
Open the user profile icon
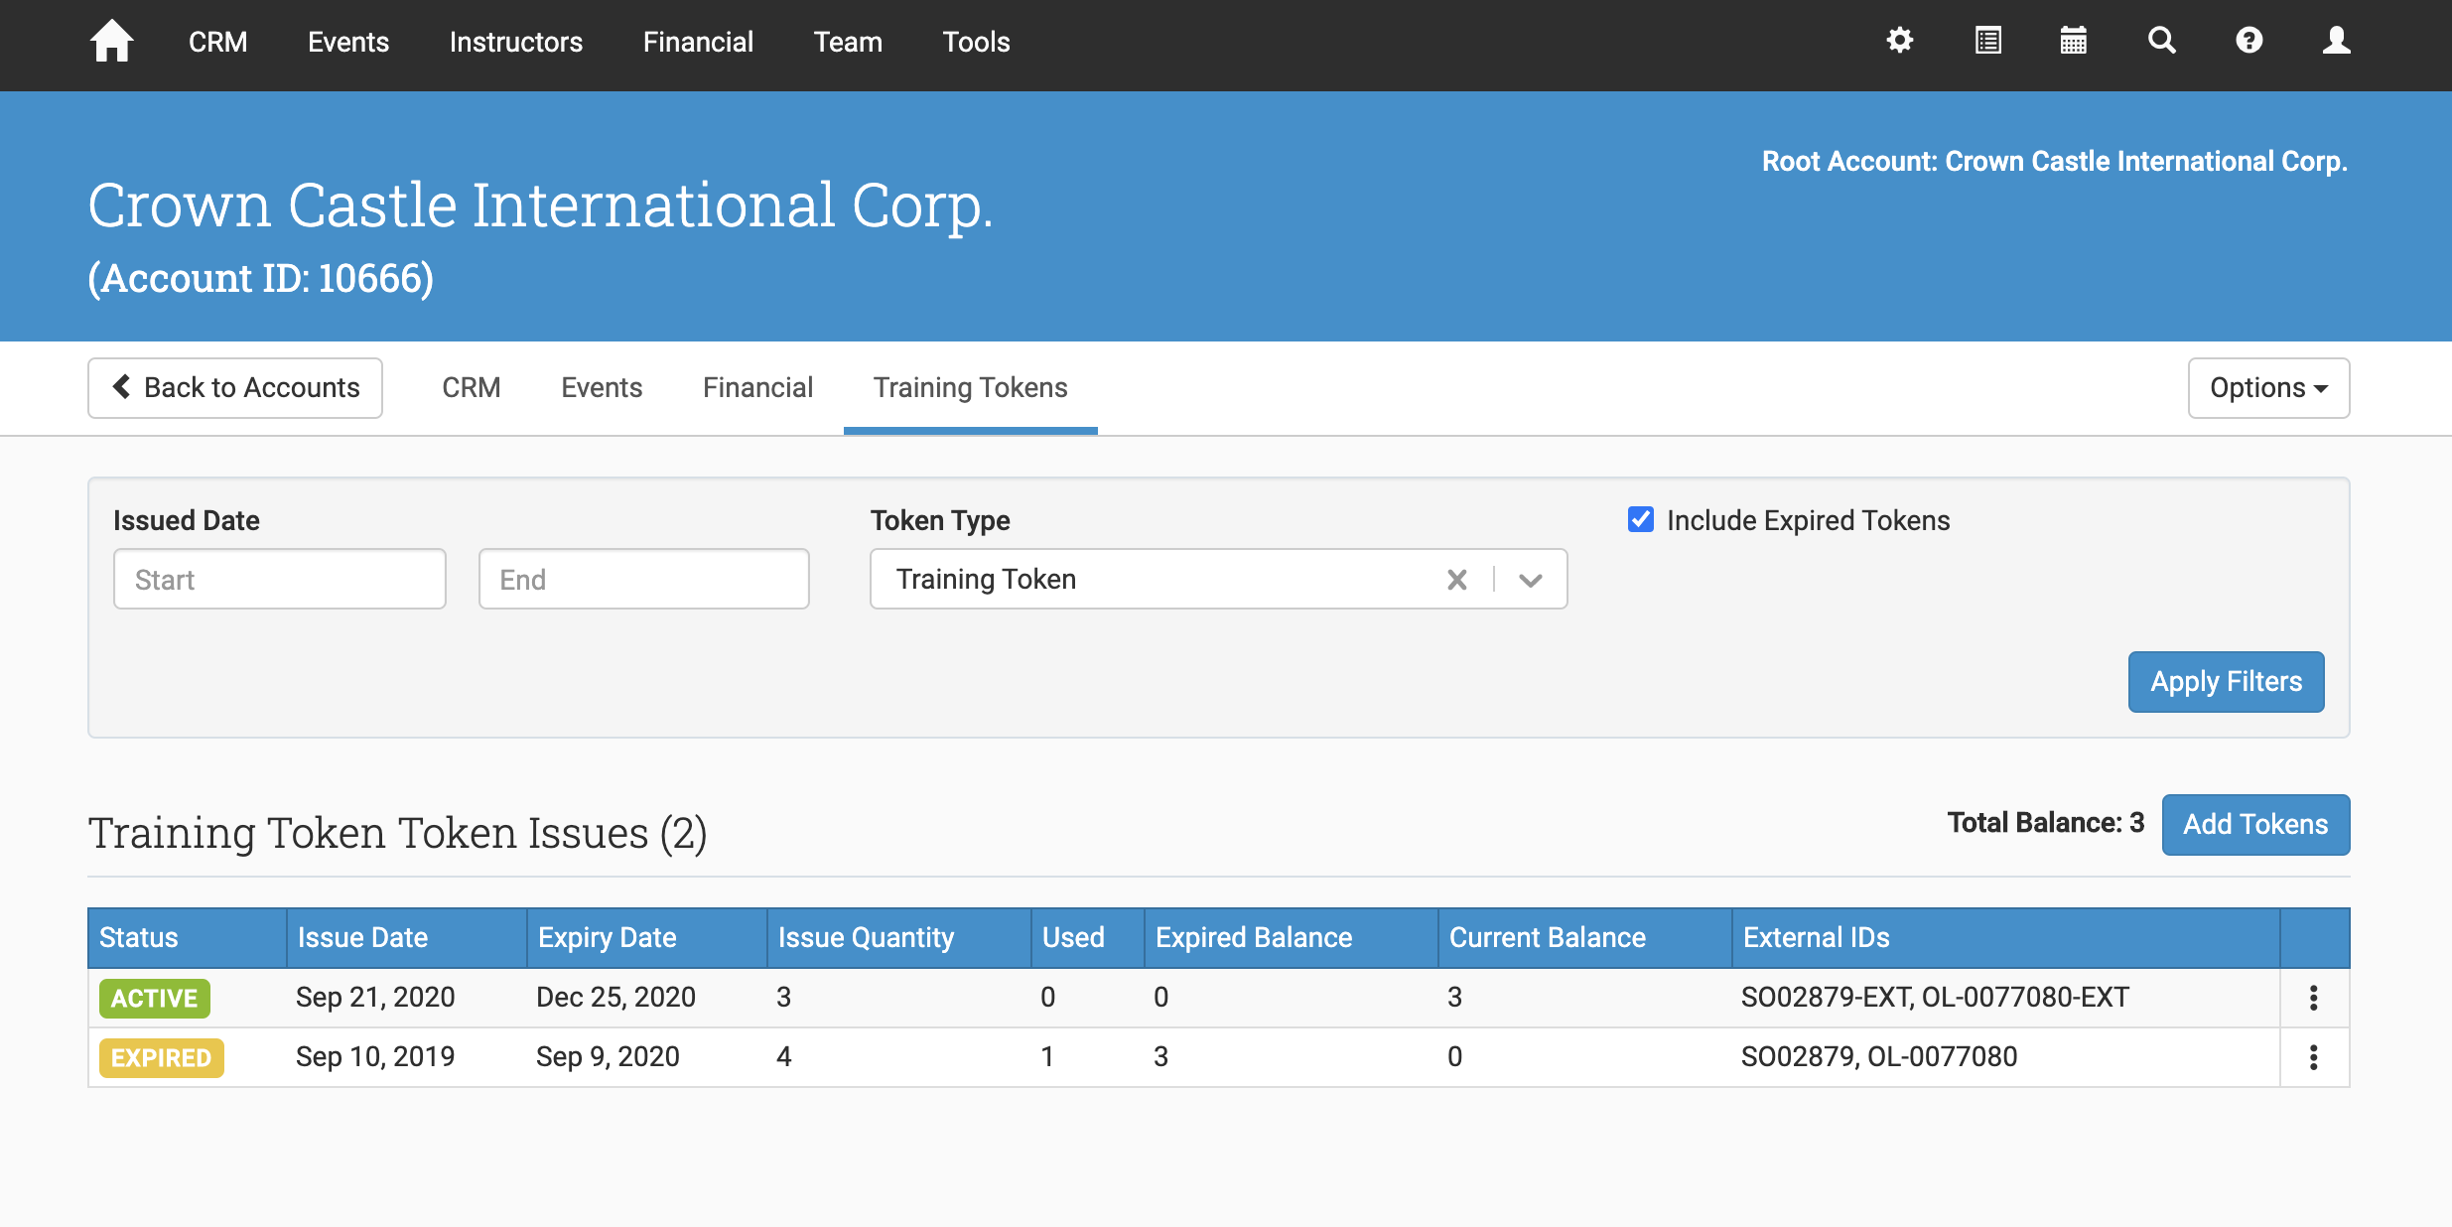tap(2336, 41)
